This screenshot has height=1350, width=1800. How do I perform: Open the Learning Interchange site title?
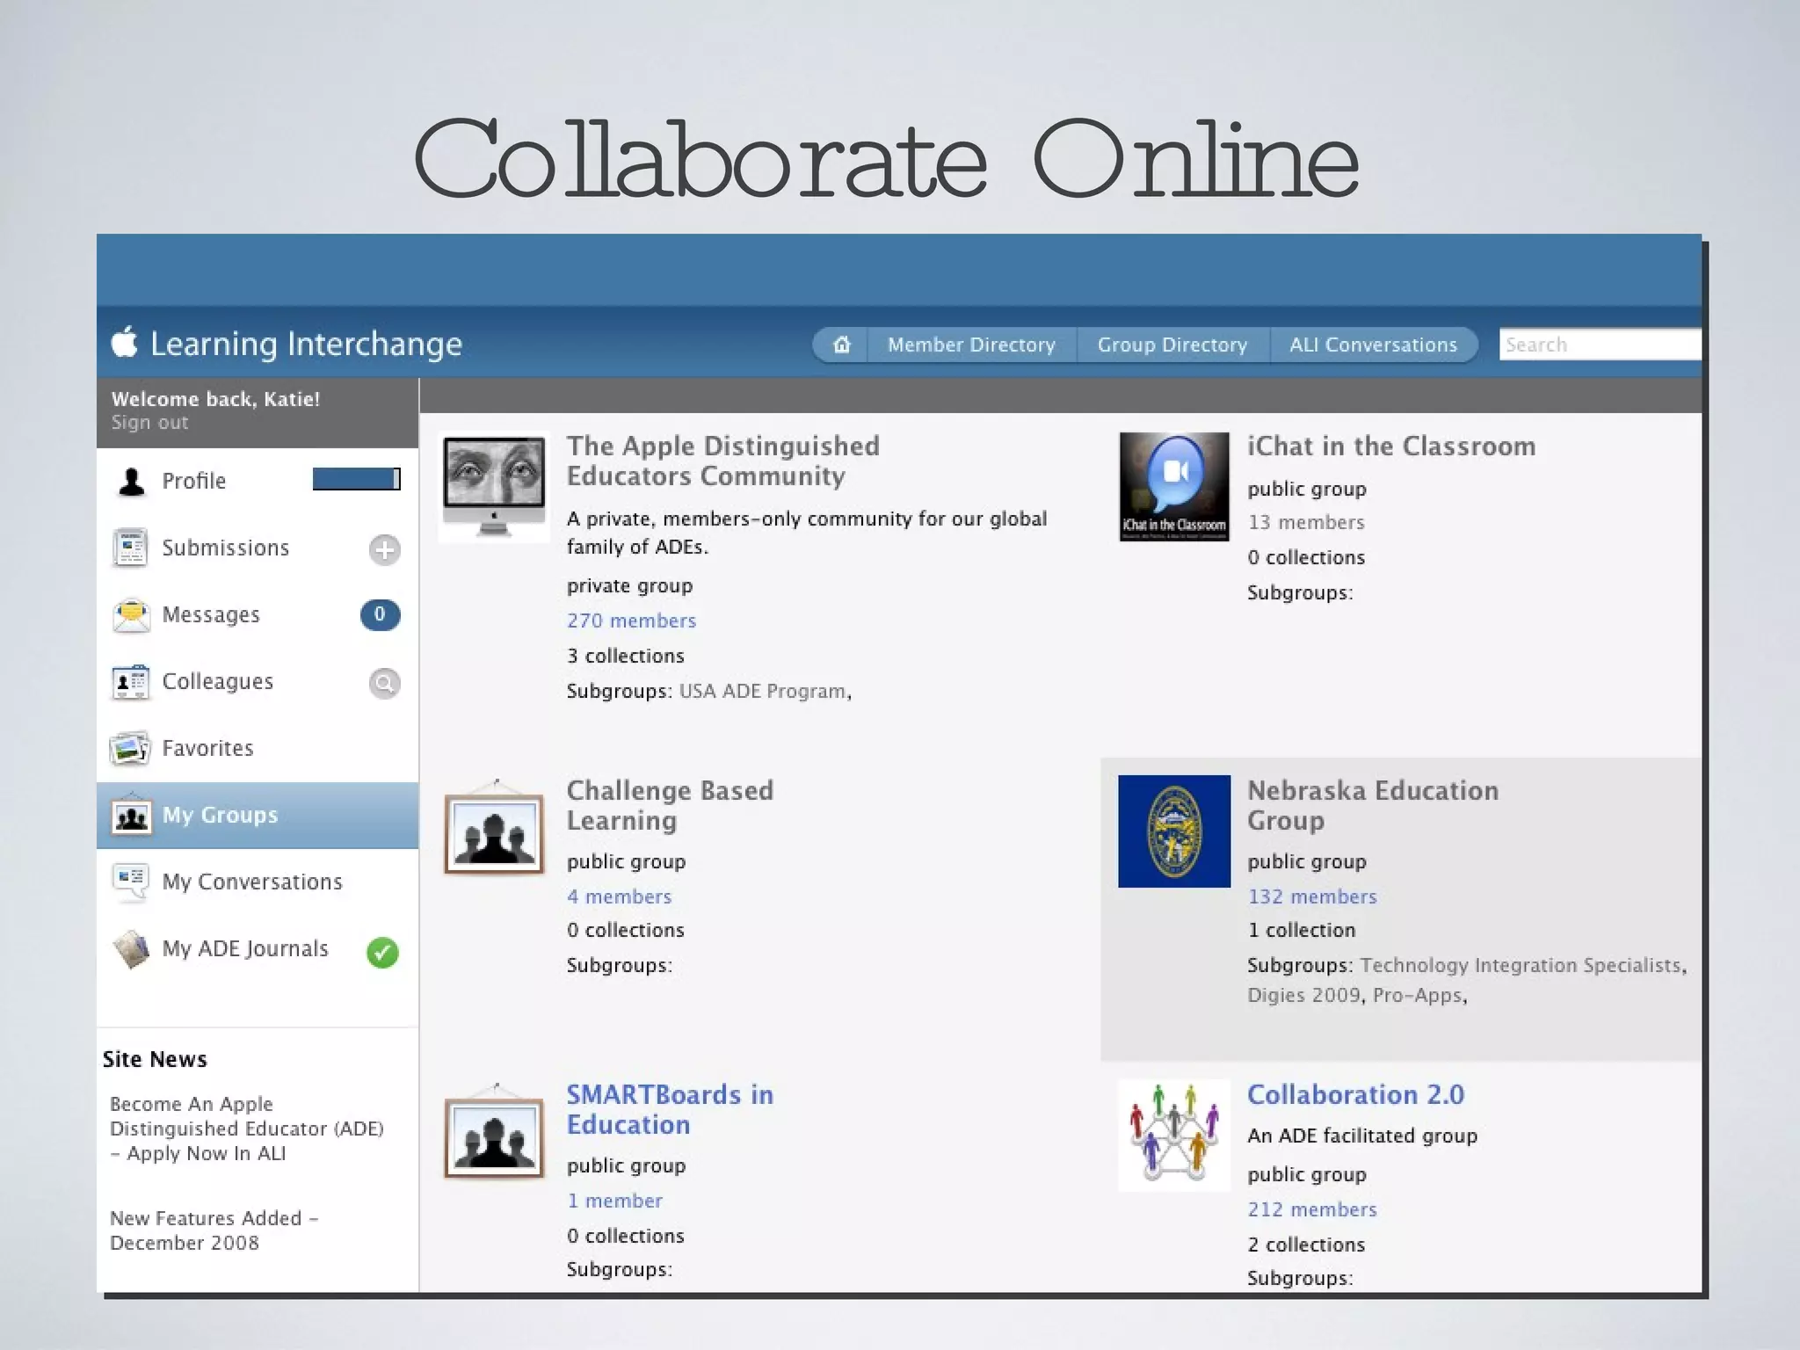pyautogui.click(x=306, y=344)
